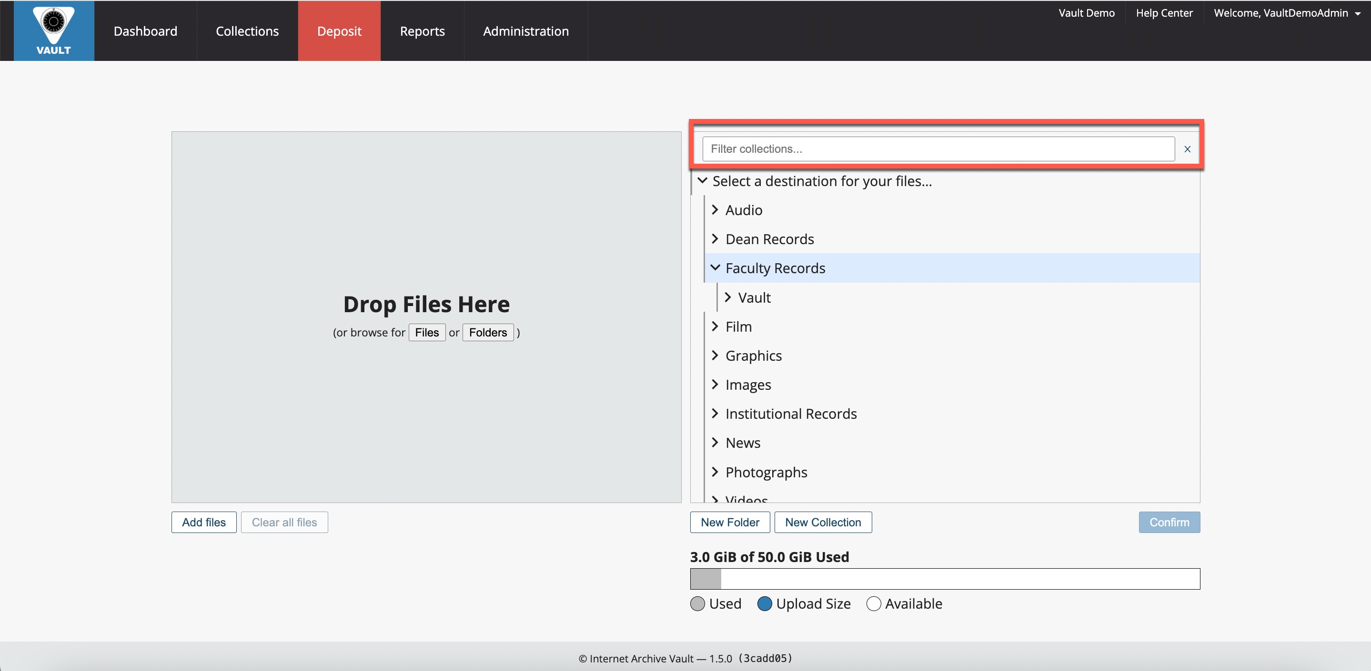Click the Available legend circle
Screen dimensions: 1371x671
pos(873,603)
